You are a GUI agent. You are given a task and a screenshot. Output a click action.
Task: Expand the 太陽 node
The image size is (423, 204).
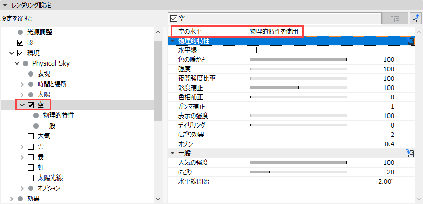[x=22, y=95]
